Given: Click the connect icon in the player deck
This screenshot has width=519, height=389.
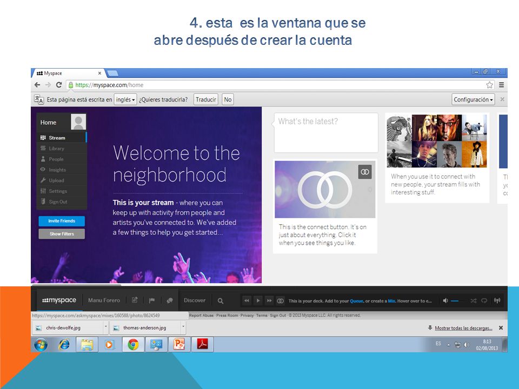Looking at the screenshot, I should 281,301.
